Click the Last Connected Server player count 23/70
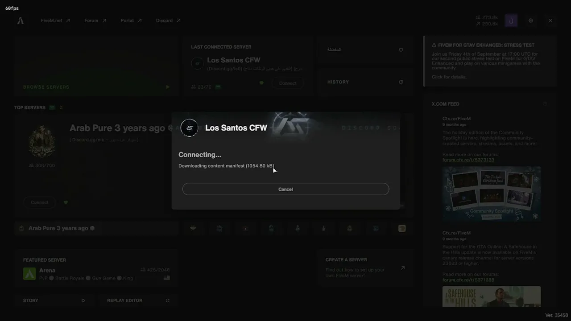Screen dimensions: 571x321 coord(201,87)
